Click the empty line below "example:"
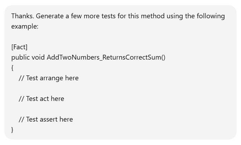The height and width of the screenshot is (145, 241). click(x=69, y=37)
